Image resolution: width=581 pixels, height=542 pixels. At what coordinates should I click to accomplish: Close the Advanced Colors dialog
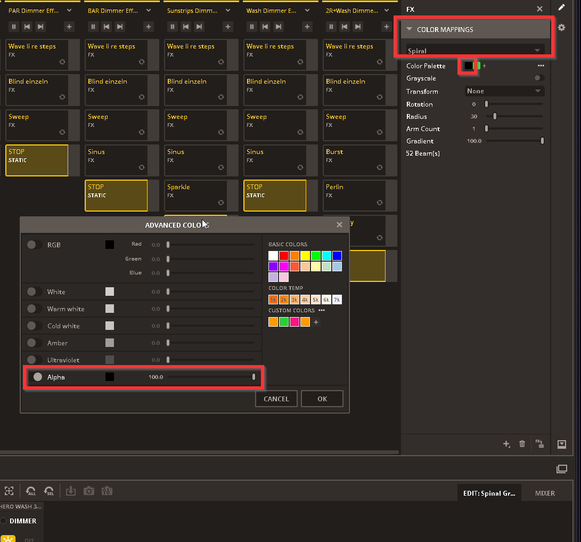pyautogui.click(x=339, y=225)
